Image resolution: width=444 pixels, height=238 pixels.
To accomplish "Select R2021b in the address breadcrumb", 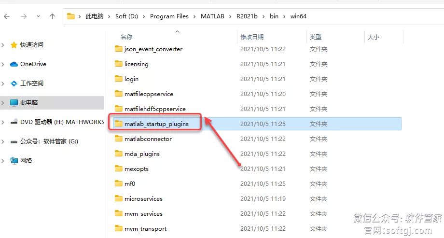I will click(x=247, y=16).
